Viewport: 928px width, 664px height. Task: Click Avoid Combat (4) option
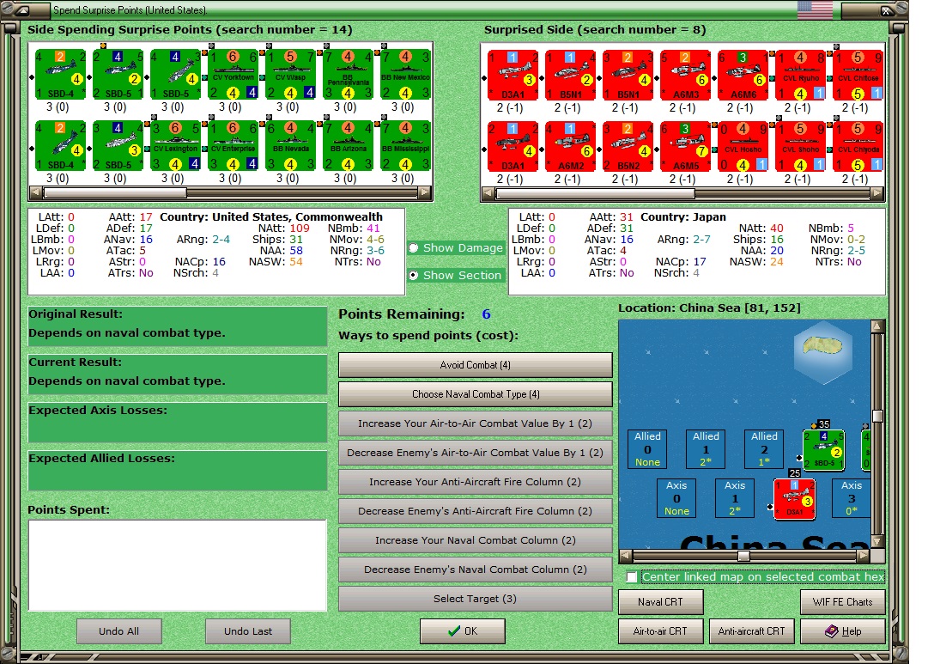[476, 365]
